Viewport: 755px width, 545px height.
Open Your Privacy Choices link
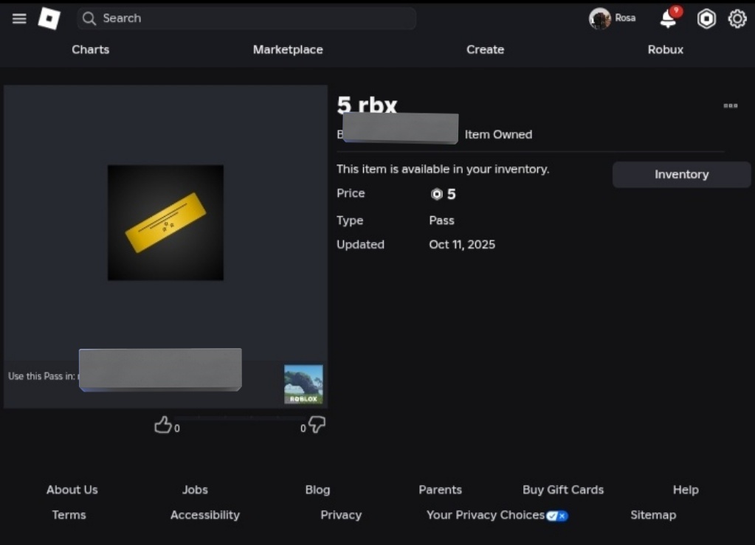(486, 515)
